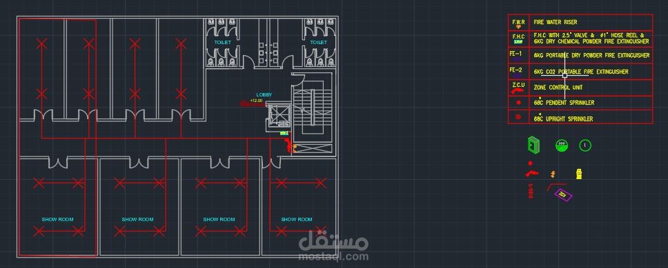Click the ZONE CONTROL UNIT legend text
The image size is (668, 268).
pos(558,87)
